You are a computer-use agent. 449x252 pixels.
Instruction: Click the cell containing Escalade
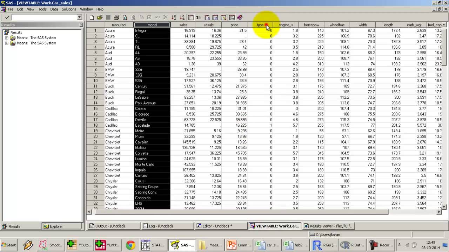(x=152, y=125)
